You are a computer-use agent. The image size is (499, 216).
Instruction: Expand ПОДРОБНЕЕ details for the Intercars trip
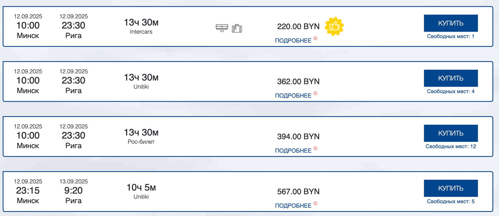click(293, 41)
